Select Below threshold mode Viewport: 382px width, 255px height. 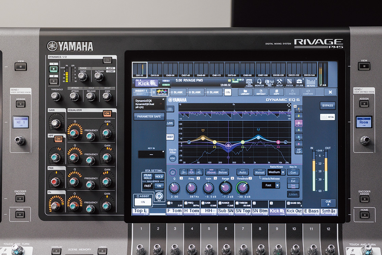tap(223, 172)
